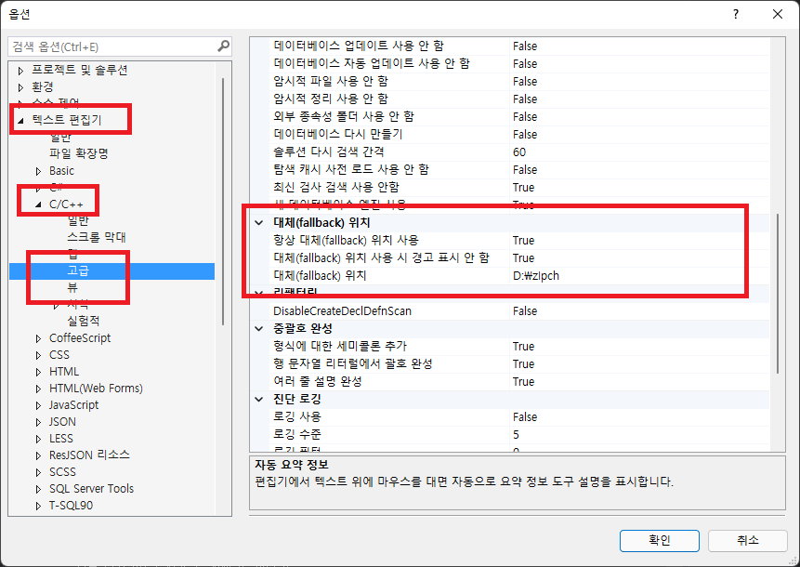This screenshot has width=800, height=567.
Task: Collapse the 텍스트 편집기 node
Action: point(21,121)
